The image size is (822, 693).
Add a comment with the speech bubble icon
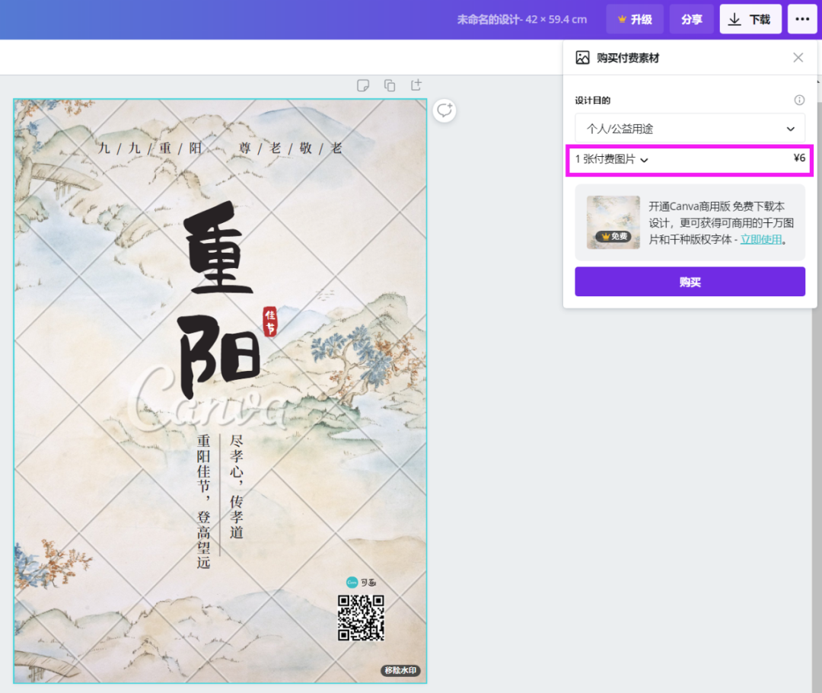coord(444,110)
